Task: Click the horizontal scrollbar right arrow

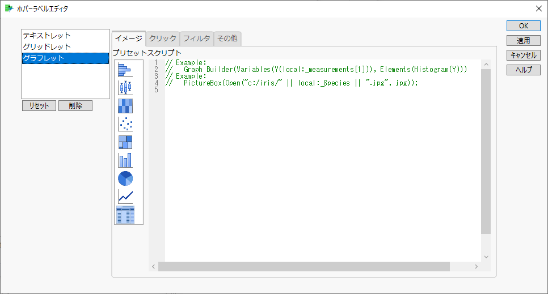Action: coord(476,266)
